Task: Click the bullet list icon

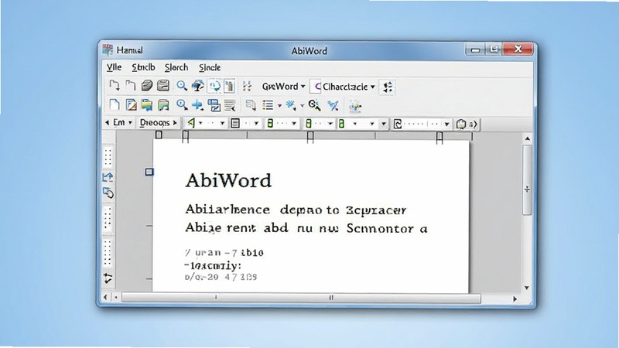Action: point(268,105)
